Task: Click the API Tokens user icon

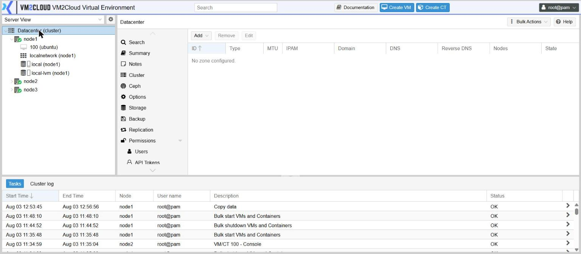Action: (x=129, y=162)
